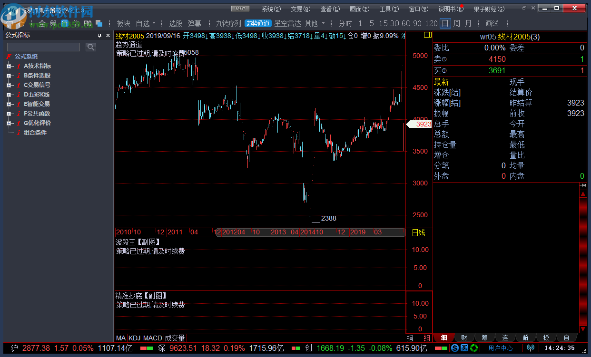
Task: Click the red 组 toggle
Action: pyautogui.click(x=427, y=338)
